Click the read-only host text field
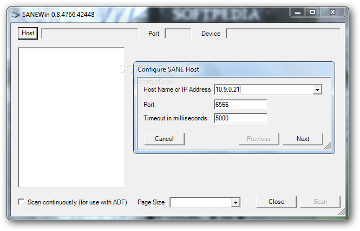The width and height of the screenshot is (360, 231). 90,34
